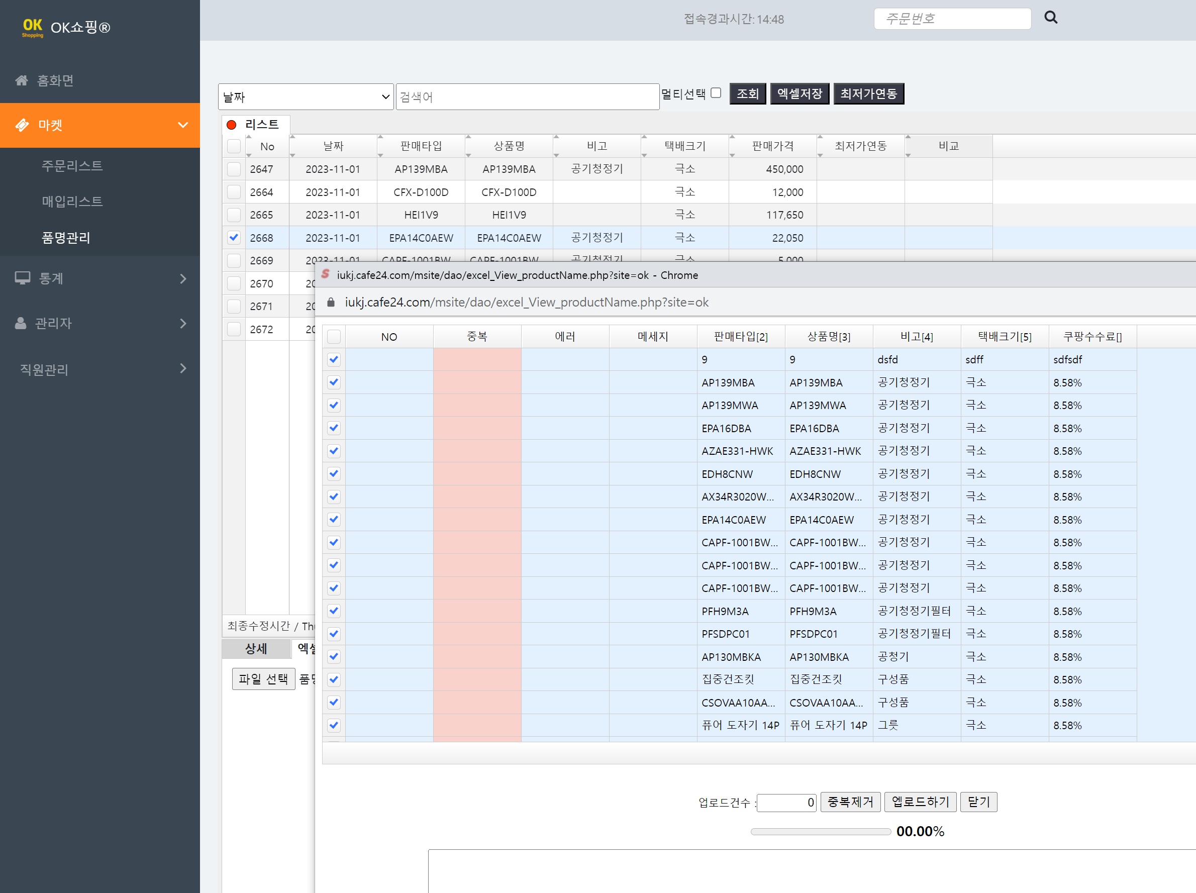Click the magnifier search icon
1196x893 pixels.
[x=1050, y=18]
